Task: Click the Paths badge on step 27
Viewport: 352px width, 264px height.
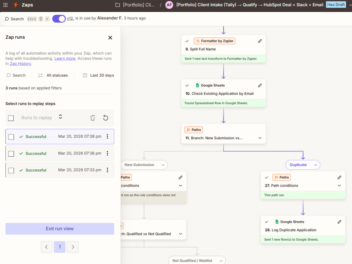Action: [x=282, y=177]
